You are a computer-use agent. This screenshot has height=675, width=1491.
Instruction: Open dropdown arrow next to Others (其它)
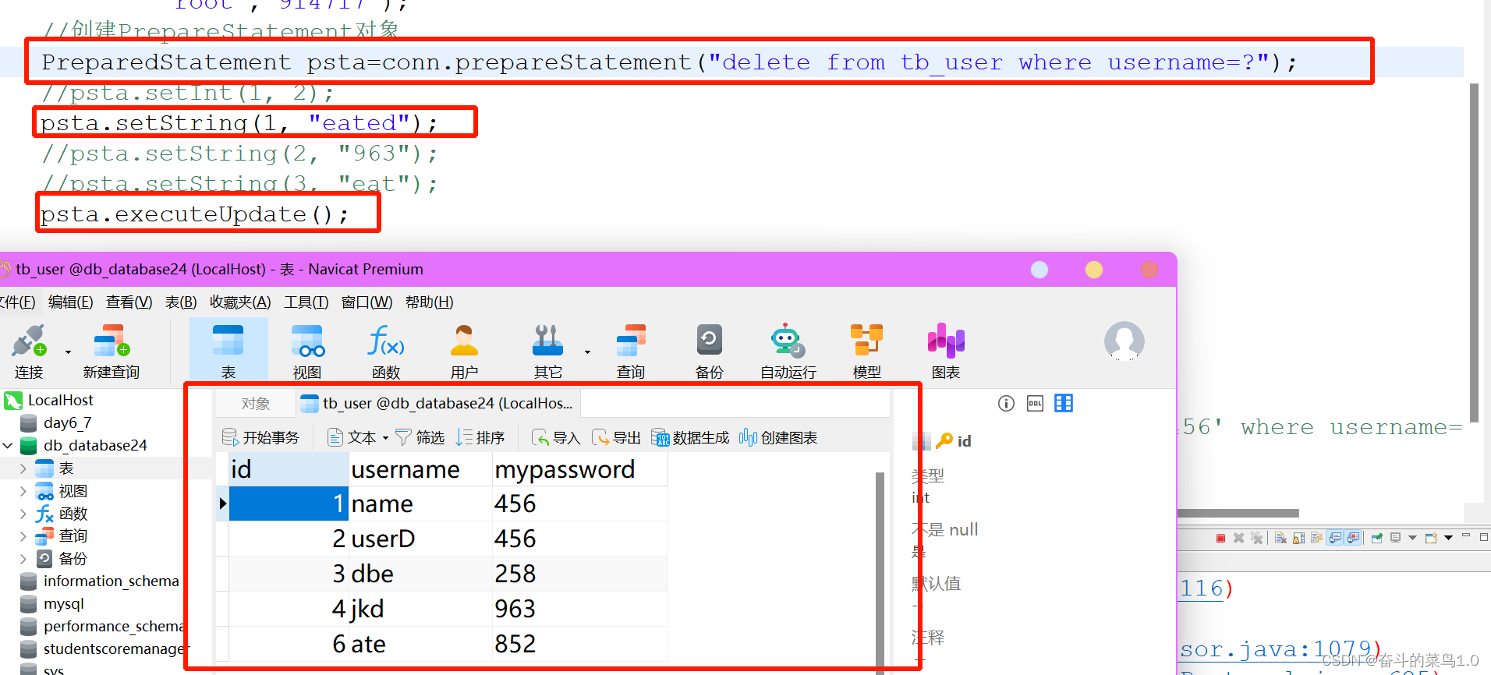coord(587,352)
